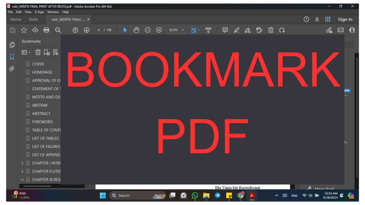Select the HOMEPAGE bookmark
Image resolution: width=365 pixels, height=205 pixels.
click(42, 73)
